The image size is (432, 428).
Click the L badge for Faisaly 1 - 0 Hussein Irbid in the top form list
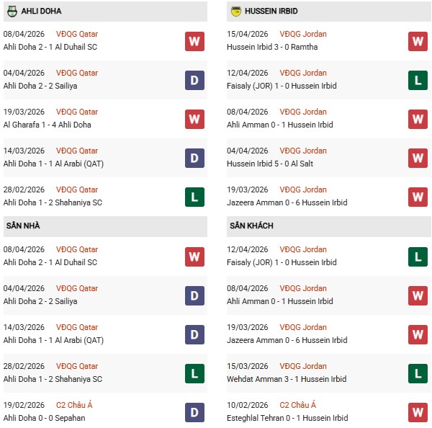(418, 80)
